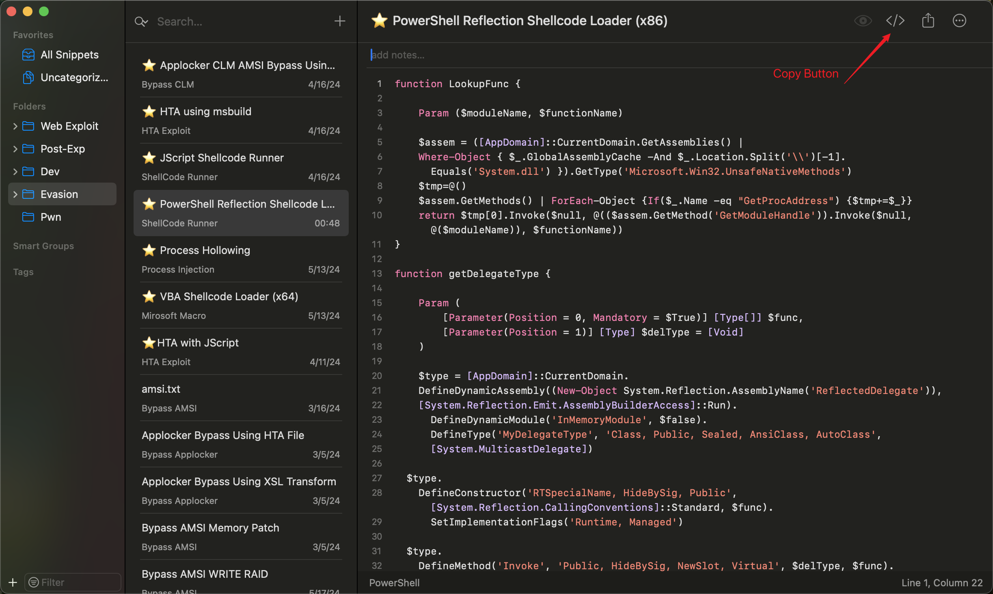
Task: Click Line 1, Column 22 status indicator
Action: pos(942,583)
